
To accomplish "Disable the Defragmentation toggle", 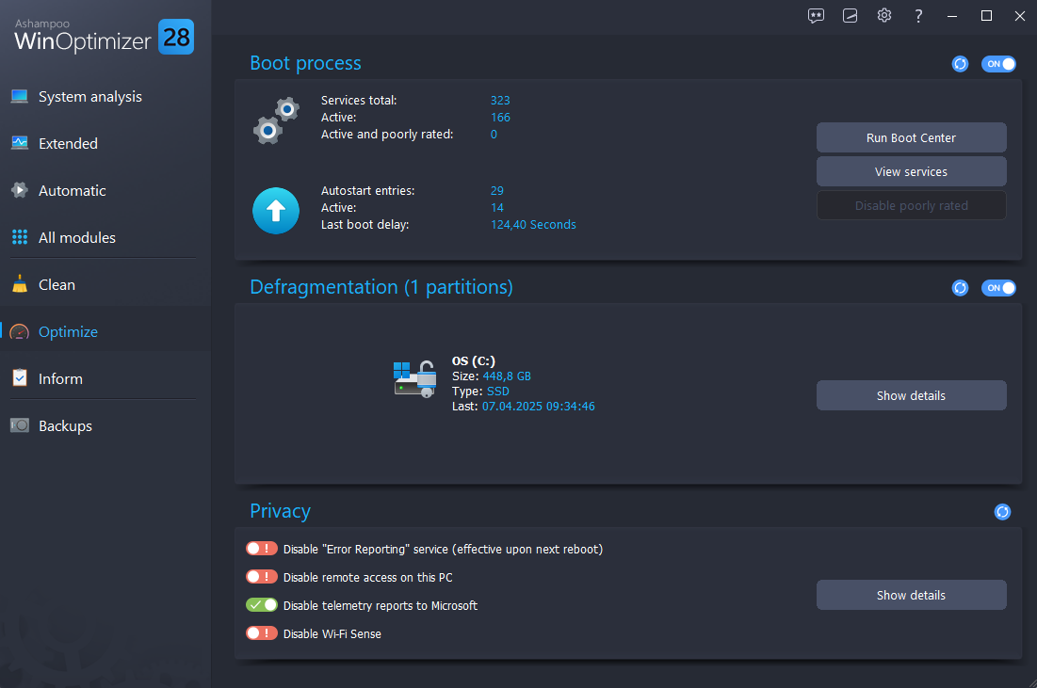I will coord(998,287).
